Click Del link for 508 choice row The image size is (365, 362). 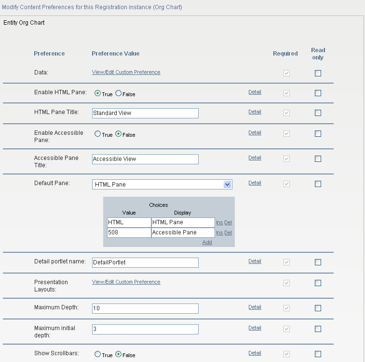point(228,232)
